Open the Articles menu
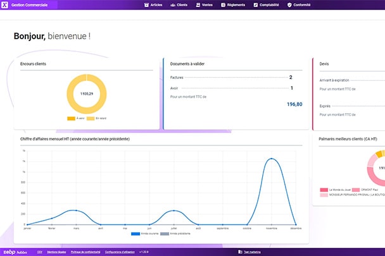The width and height of the screenshot is (385, 256). [153, 5]
